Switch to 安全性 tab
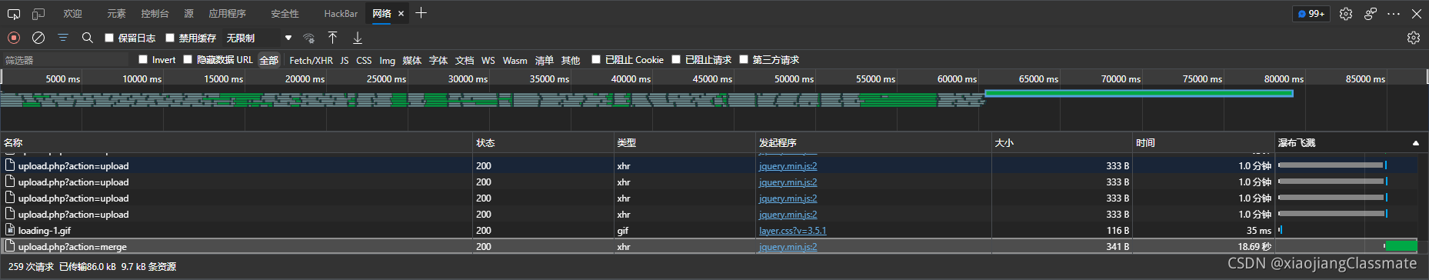 (285, 14)
